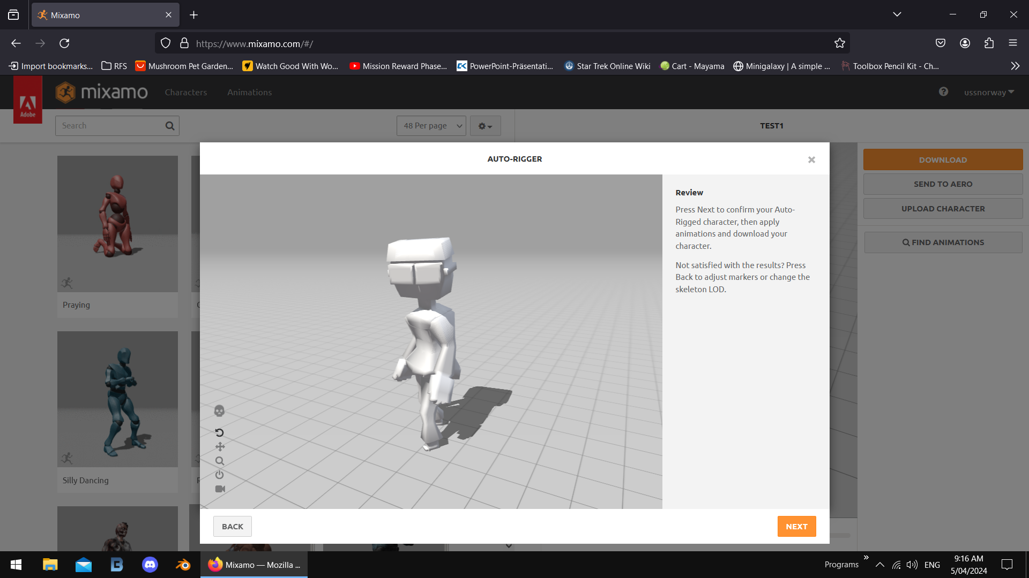
Task: Select the pan/move viewport tool
Action: coord(219,446)
